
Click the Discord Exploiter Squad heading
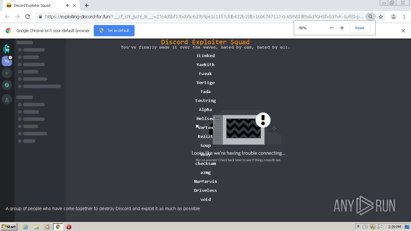(205, 42)
